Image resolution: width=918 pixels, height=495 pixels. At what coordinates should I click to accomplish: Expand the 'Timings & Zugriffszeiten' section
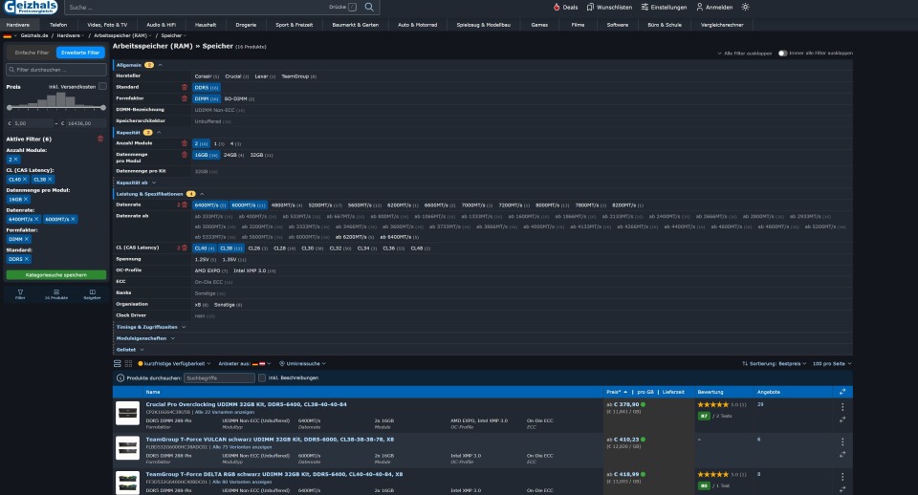click(150, 327)
